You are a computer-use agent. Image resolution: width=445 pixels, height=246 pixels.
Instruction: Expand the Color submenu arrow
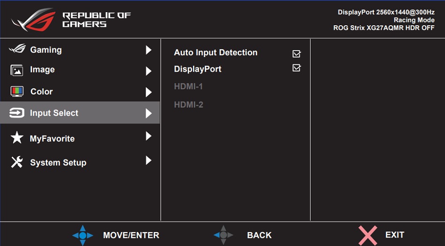[x=148, y=92]
